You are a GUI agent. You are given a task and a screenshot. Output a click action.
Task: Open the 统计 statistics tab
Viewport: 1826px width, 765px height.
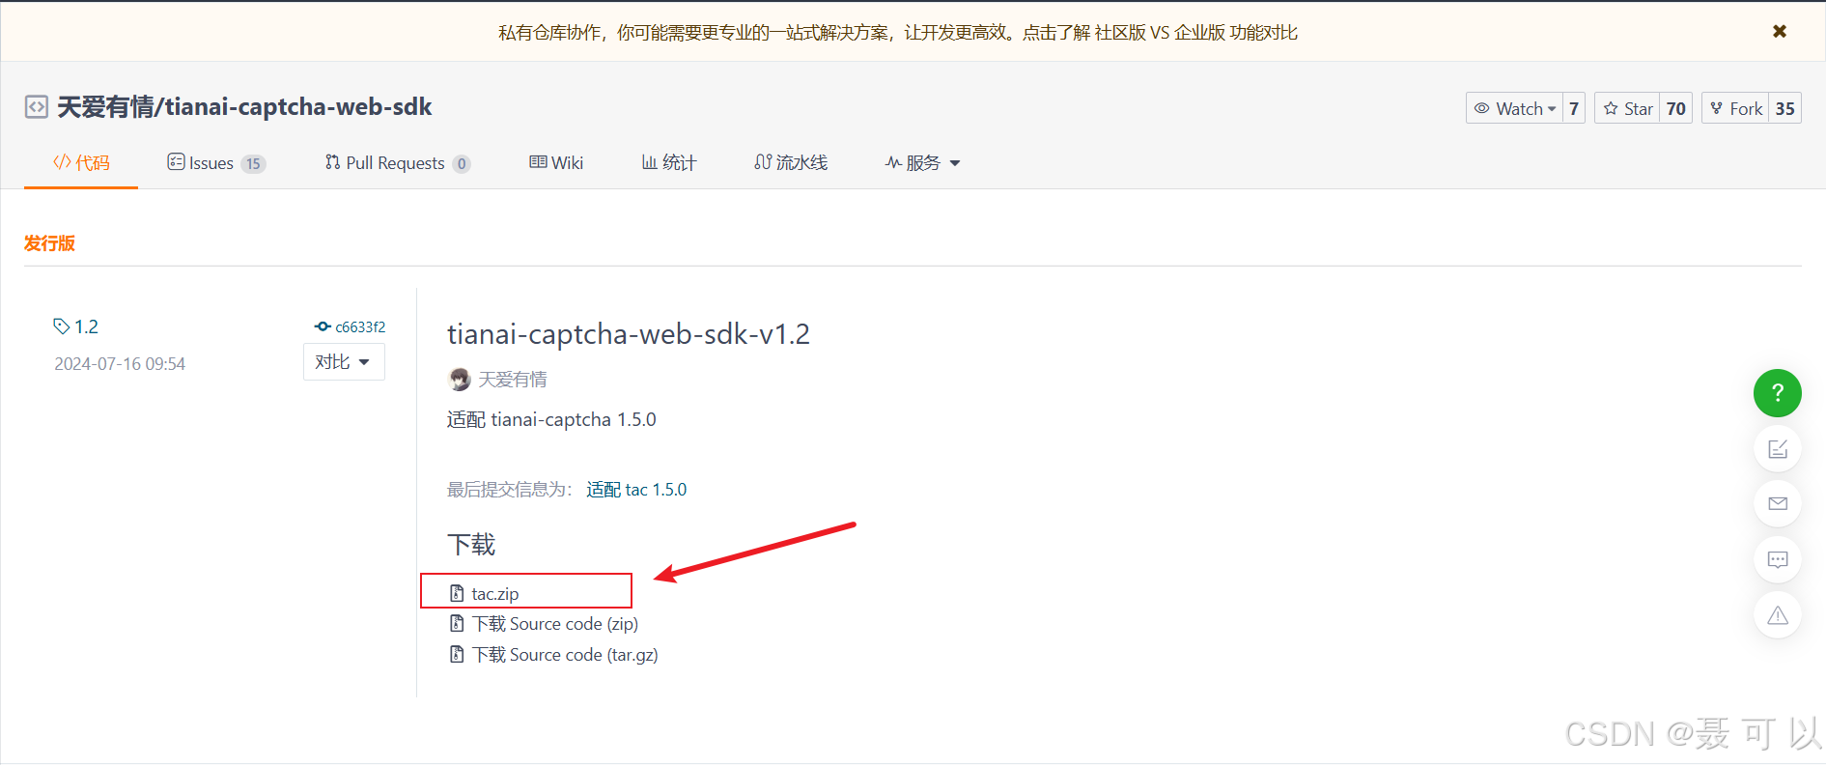669,162
